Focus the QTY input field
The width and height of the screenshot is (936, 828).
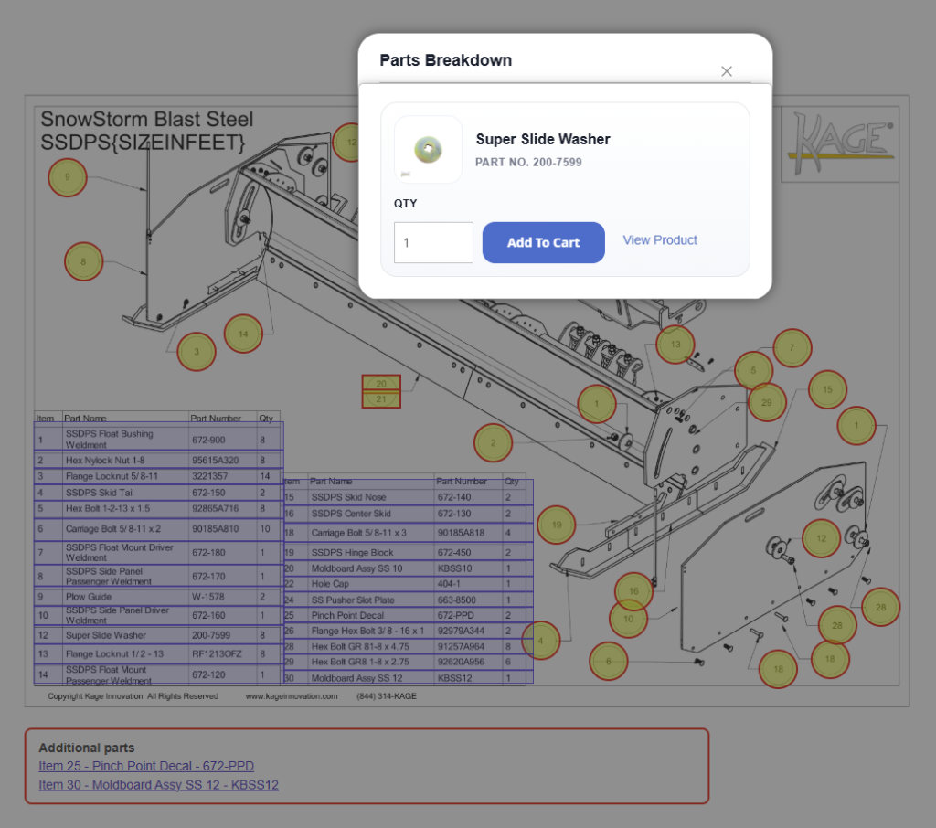tap(433, 242)
